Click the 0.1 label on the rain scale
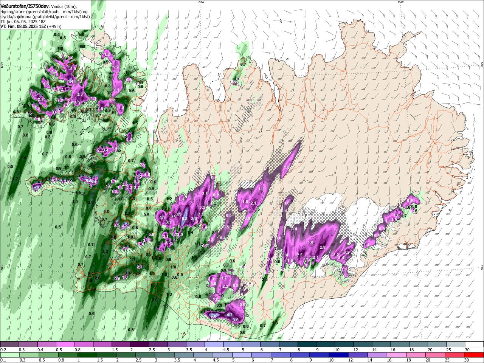 click(3, 360)
